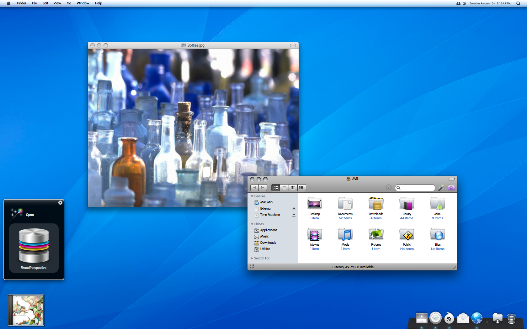Click the purple camera folder toolbar icon
The height and width of the screenshot is (329, 527).
[451, 187]
